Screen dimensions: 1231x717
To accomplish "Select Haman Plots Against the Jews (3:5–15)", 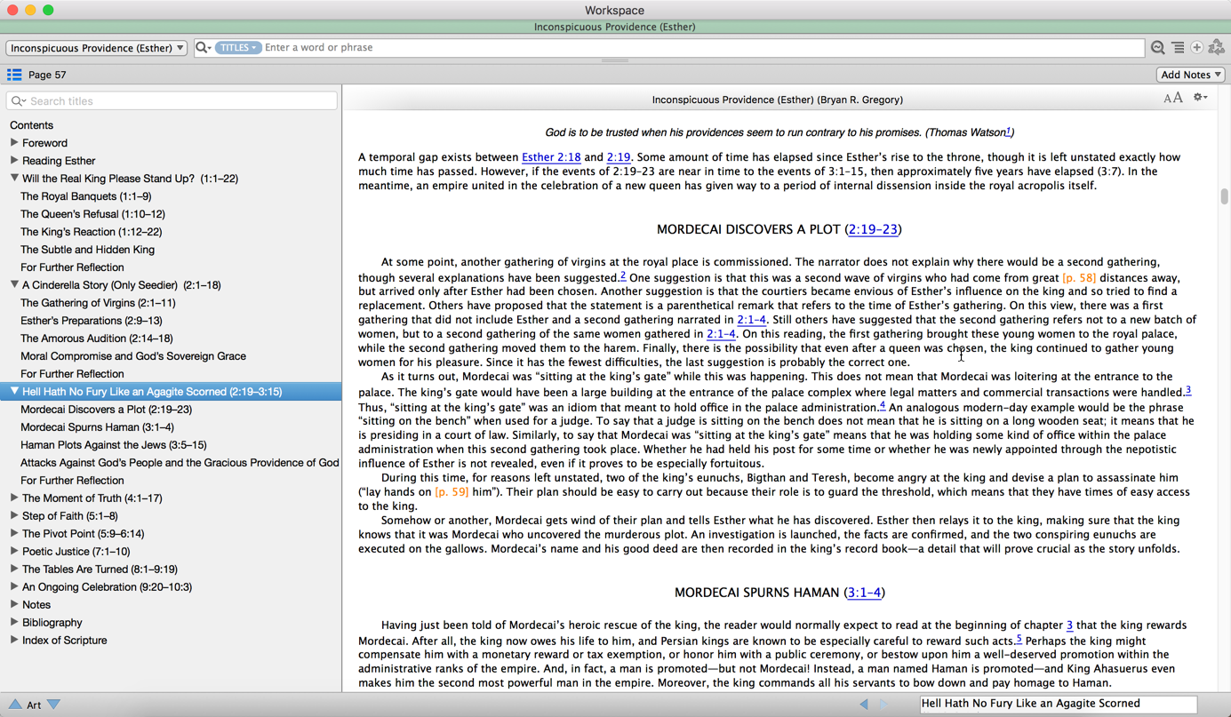I will (113, 445).
